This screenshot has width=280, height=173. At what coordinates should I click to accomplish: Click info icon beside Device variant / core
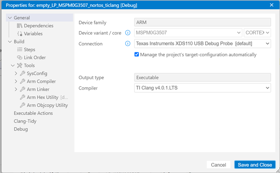pyautogui.click(x=128, y=33)
